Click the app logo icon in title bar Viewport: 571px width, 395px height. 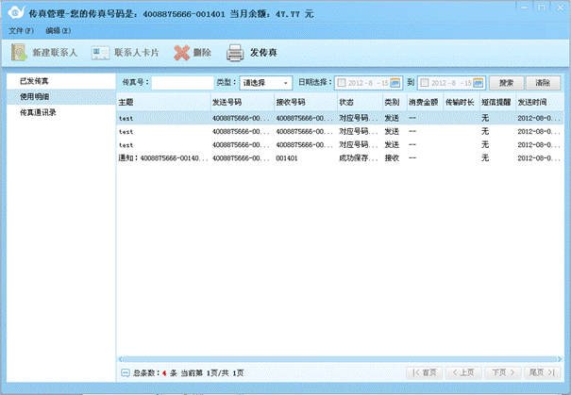coord(14,12)
